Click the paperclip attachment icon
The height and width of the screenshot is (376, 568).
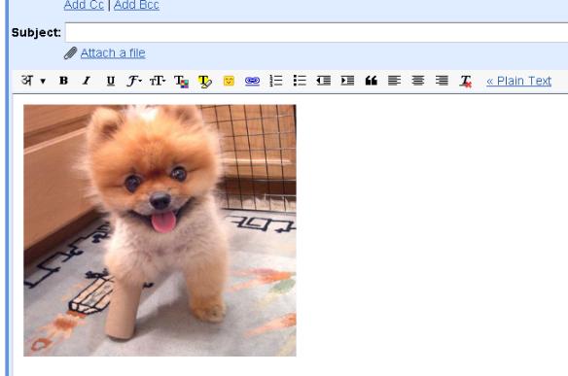click(70, 52)
